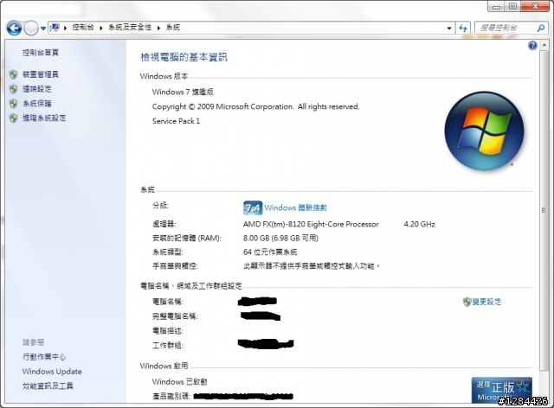554x408 pixels.
Task: Click the shield icon beside 裝置管理員
Action: click(14, 74)
